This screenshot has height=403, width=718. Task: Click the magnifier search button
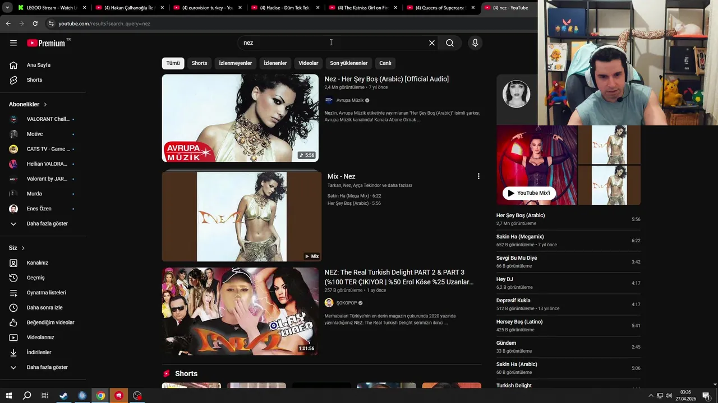click(x=450, y=43)
